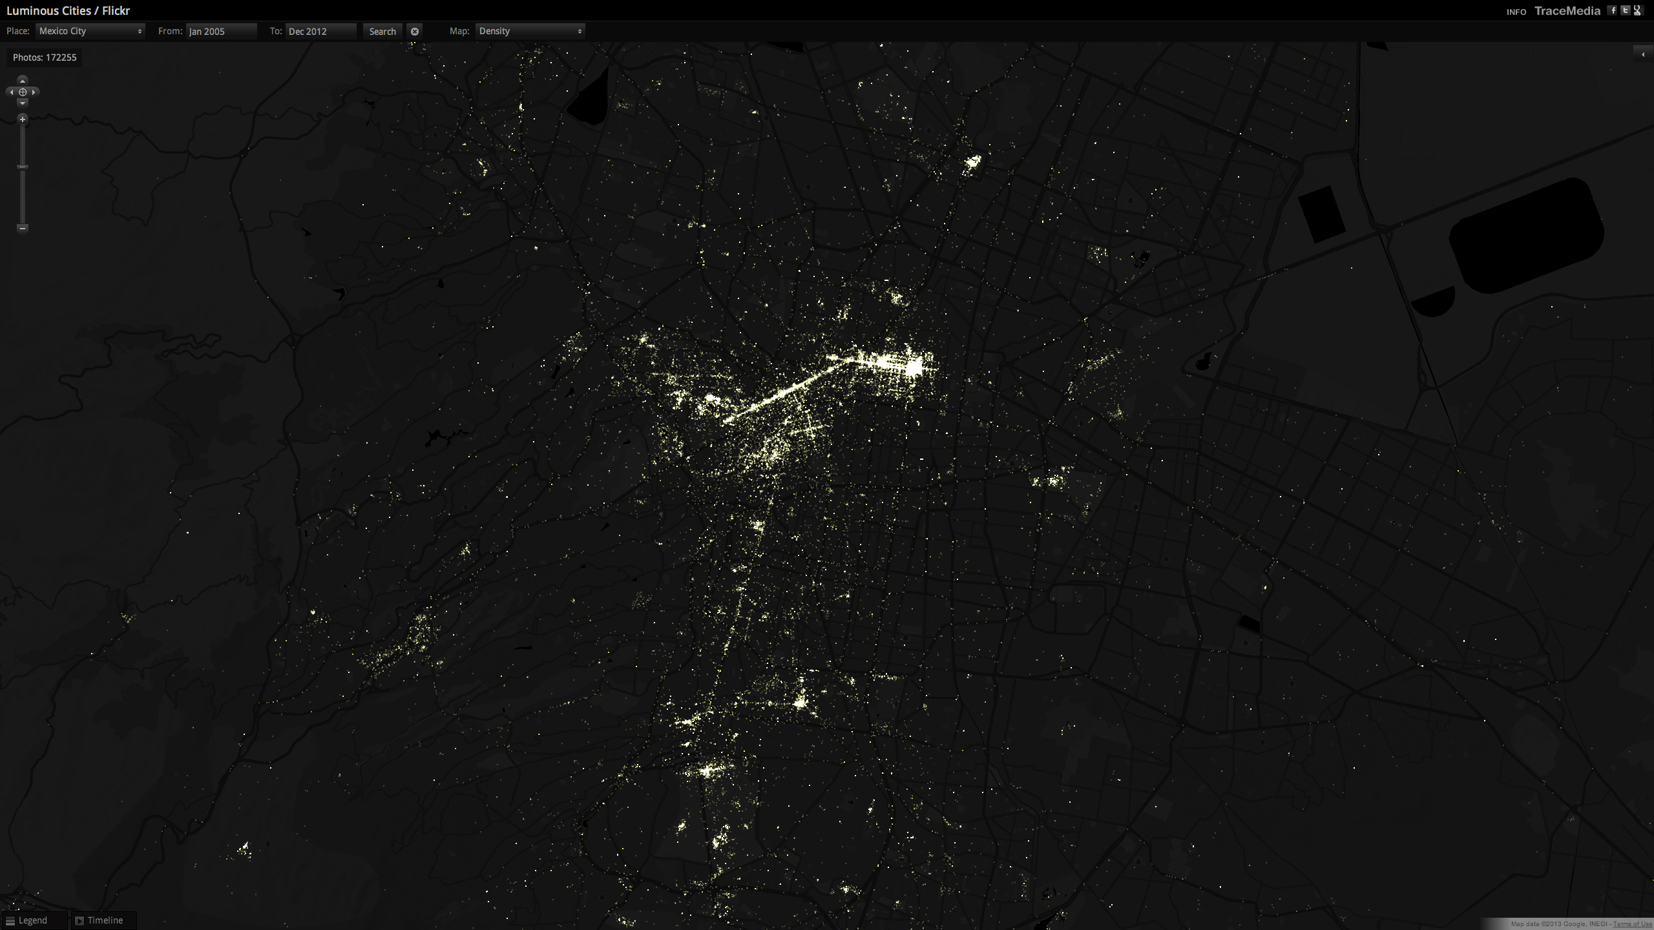
Task: Expand the collapsed right side panel arrow
Action: click(x=1643, y=54)
